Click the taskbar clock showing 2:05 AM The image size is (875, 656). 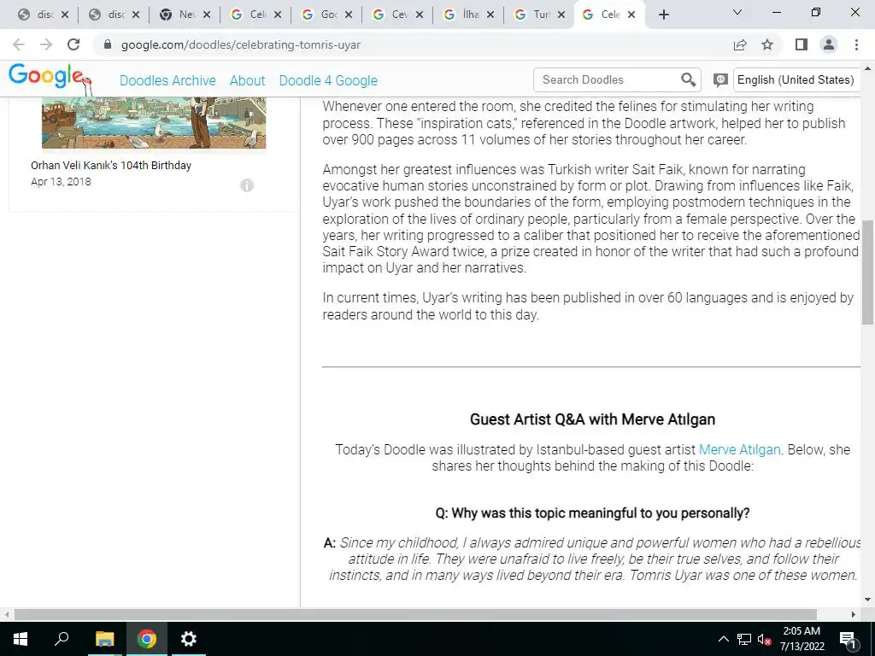click(802, 639)
